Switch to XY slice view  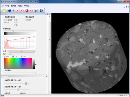point(18,11)
